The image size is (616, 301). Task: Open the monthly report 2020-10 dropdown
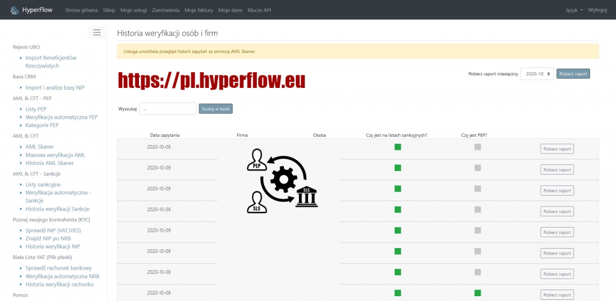537,73
